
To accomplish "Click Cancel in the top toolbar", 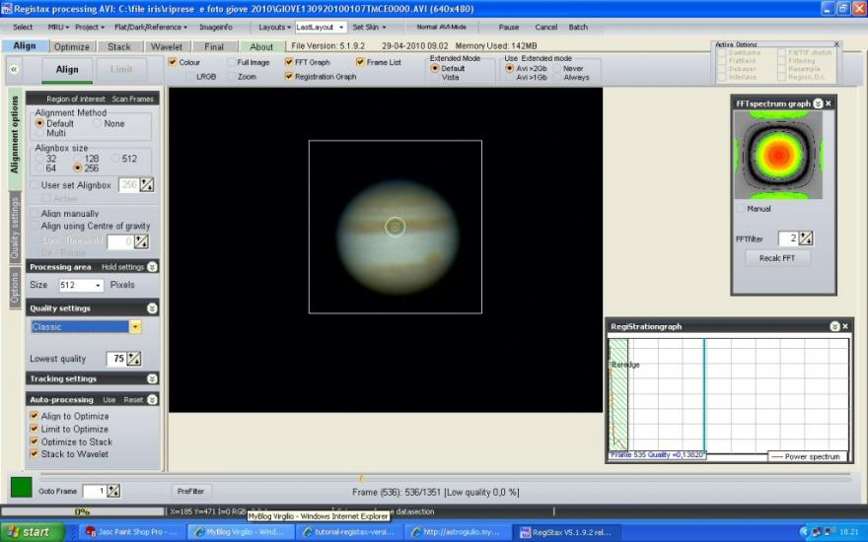I will (545, 28).
